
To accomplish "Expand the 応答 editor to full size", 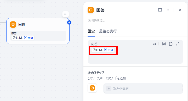I will tap(178, 44).
